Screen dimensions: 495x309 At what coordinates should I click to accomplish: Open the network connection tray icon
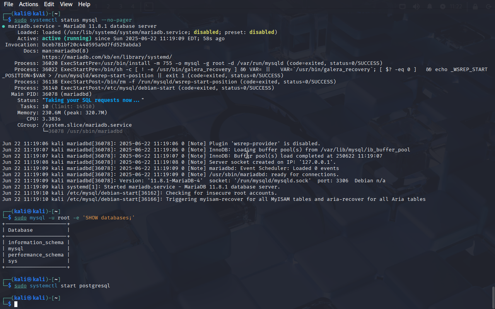click(x=403, y=7)
